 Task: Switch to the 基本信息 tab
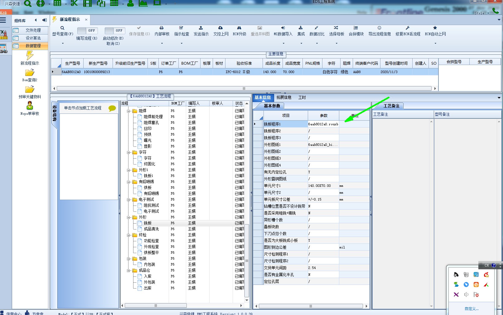(263, 98)
